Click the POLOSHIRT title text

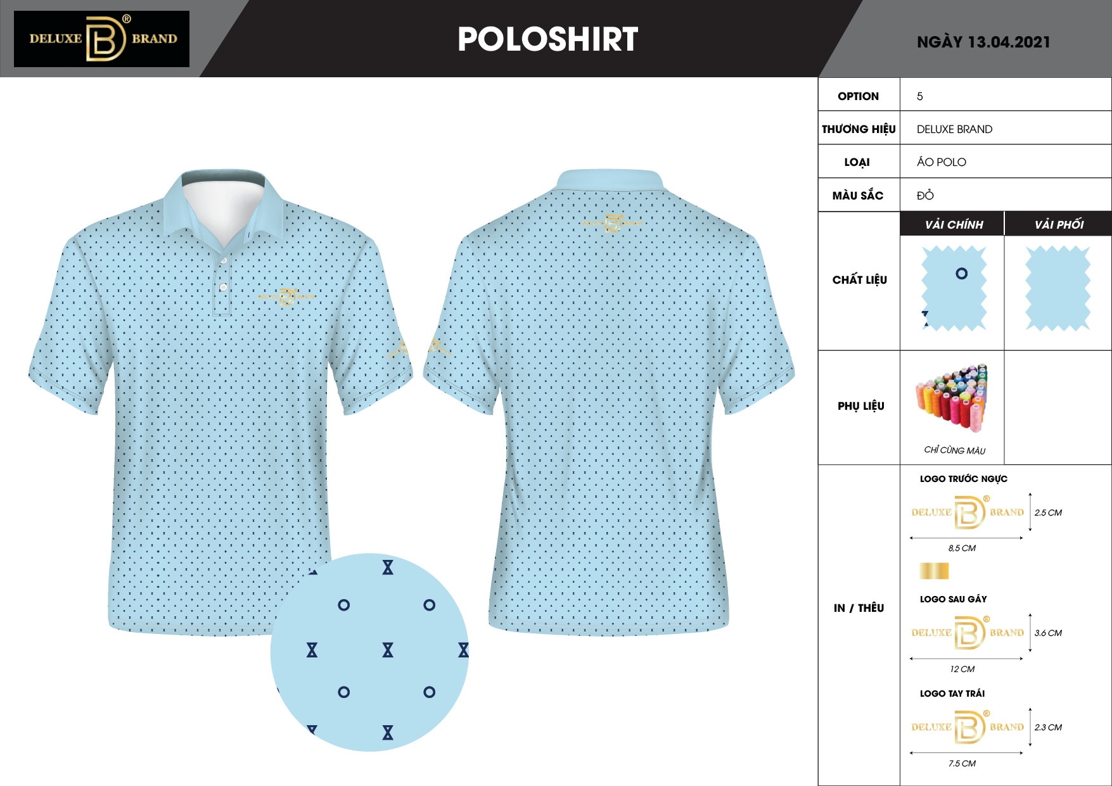pyautogui.click(x=547, y=39)
